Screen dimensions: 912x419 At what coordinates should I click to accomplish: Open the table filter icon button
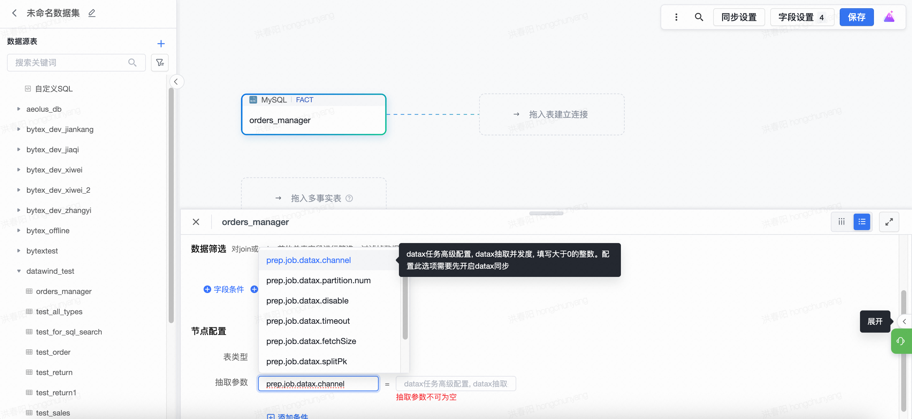pyautogui.click(x=160, y=63)
